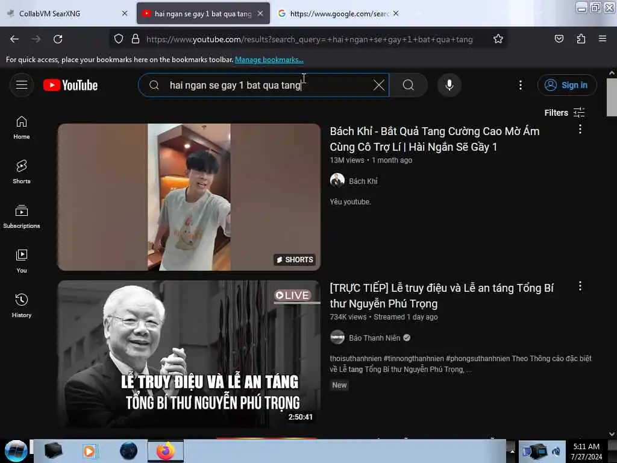617x463 pixels.
Task: Open History from the sidebar
Action: [22, 306]
